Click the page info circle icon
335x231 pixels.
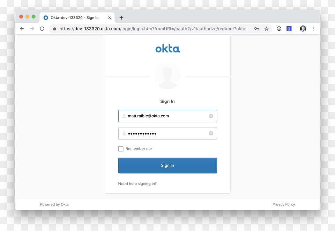click(279, 29)
